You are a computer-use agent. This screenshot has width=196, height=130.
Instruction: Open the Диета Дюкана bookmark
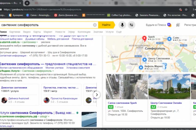[x=66, y=15]
